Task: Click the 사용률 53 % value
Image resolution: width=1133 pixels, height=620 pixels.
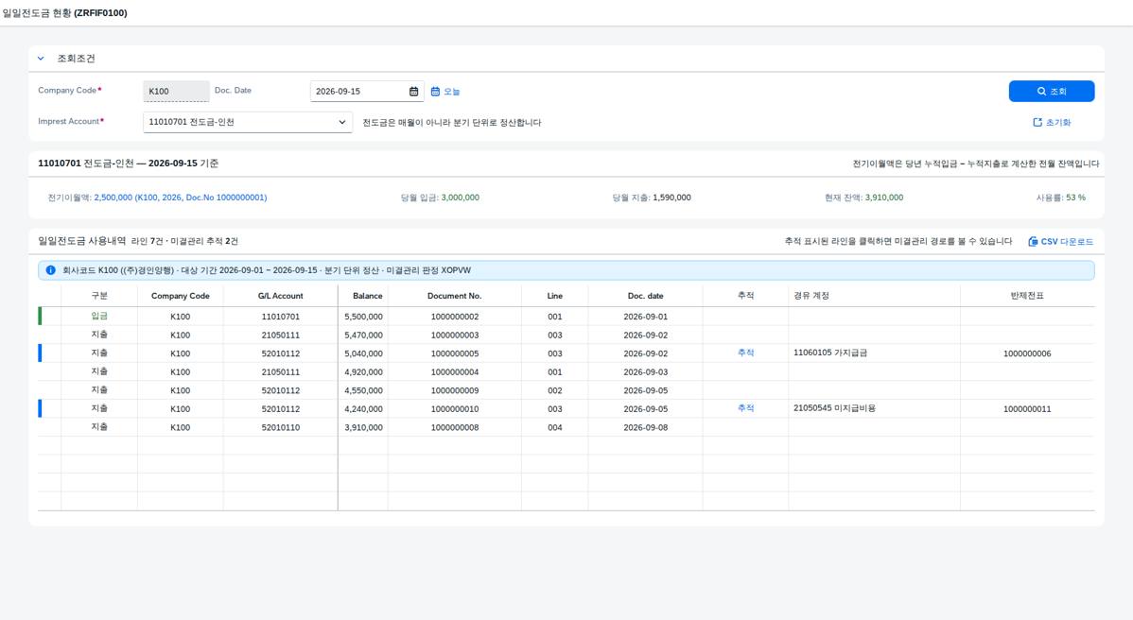Action: pyautogui.click(x=1075, y=198)
